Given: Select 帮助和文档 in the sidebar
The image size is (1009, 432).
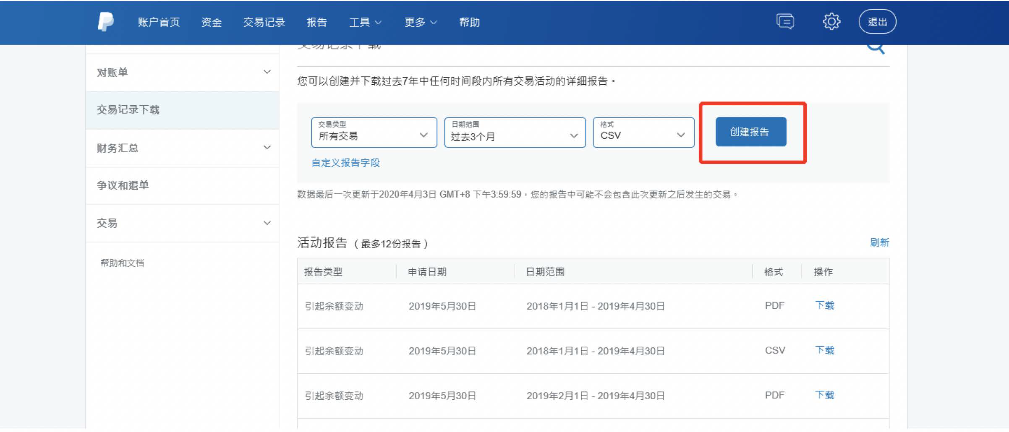Looking at the screenshot, I should [x=122, y=263].
